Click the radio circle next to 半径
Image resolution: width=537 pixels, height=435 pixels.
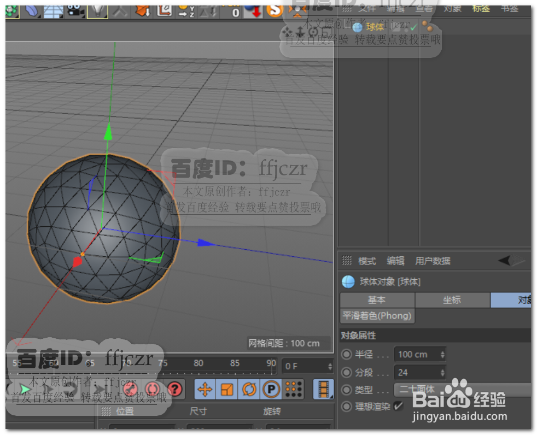pyautogui.click(x=347, y=354)
